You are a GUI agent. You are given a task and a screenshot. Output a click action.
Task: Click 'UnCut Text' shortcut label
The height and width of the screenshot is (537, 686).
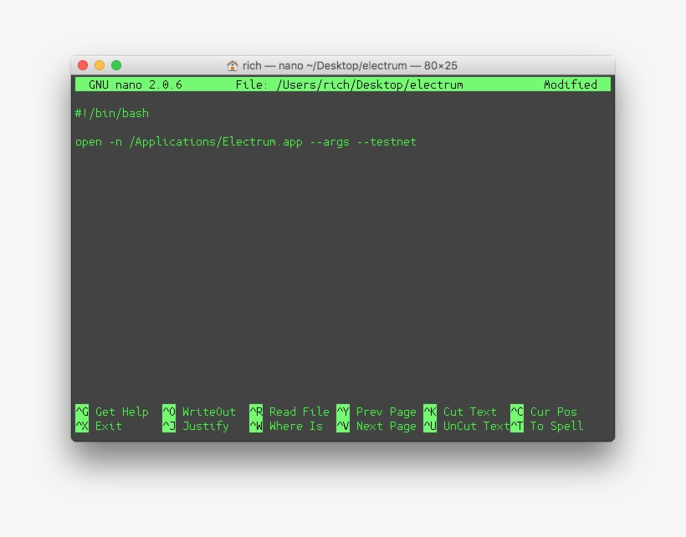pyautogui.click(x=477, y=426)
